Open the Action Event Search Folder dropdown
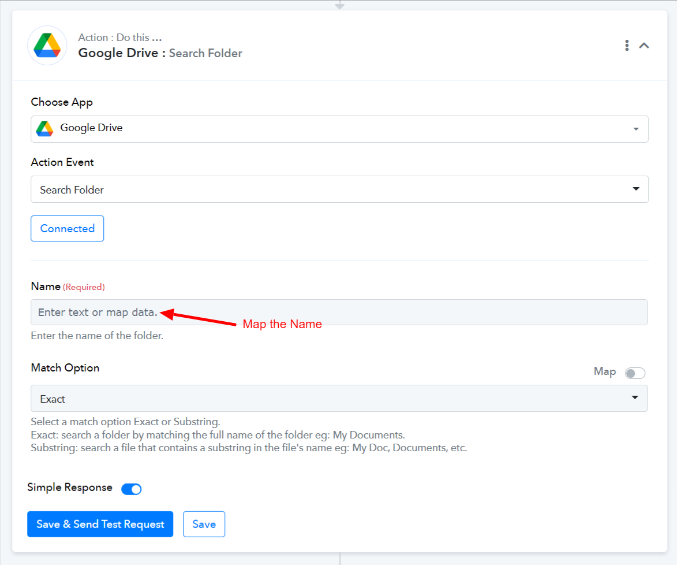 point(339,189)
